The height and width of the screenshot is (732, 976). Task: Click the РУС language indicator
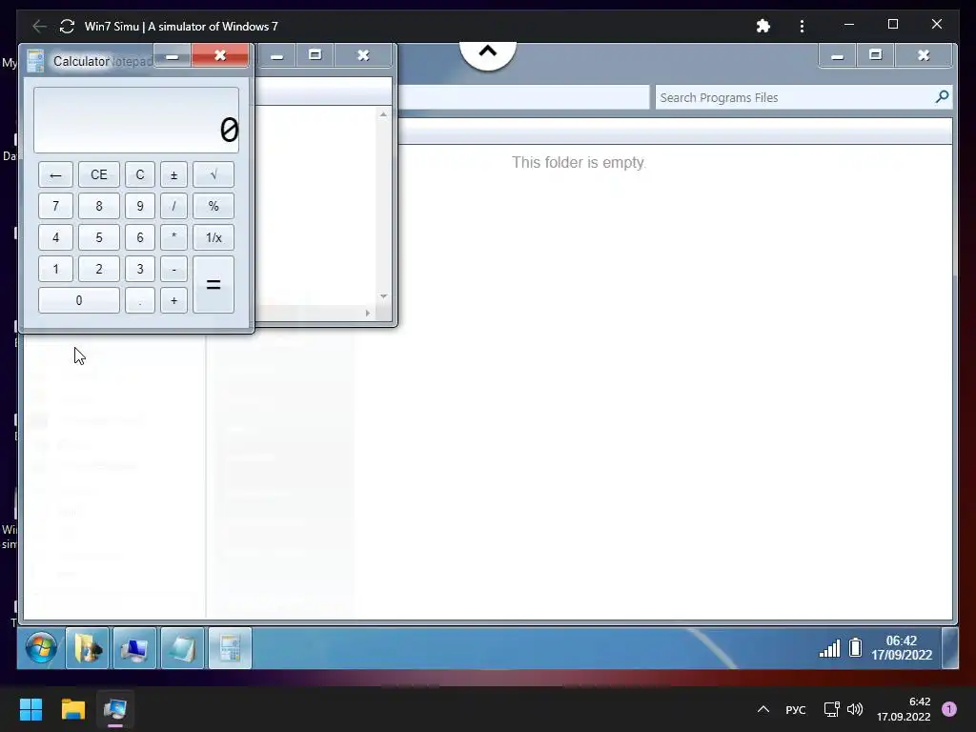click(x=796, y=709)
